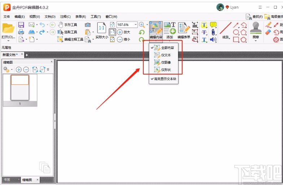Open the Comments (注释(C)) menu

coord(65,17)
